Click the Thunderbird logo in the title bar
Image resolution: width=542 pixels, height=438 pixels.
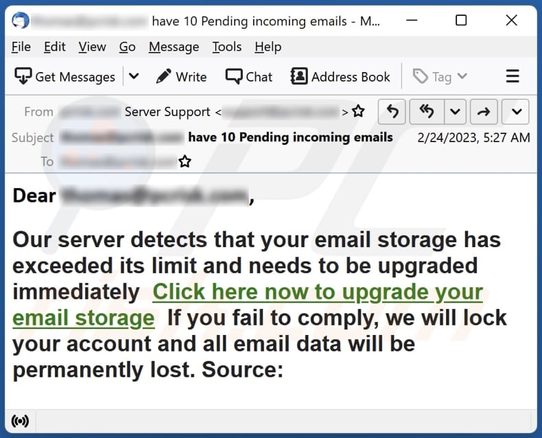coord(20,21)
